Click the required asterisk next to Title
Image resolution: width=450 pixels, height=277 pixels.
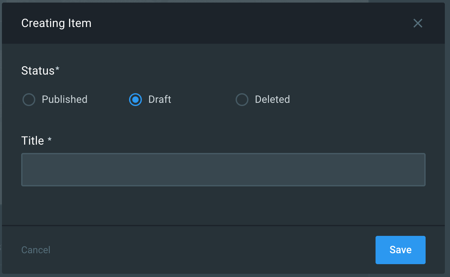50,138
